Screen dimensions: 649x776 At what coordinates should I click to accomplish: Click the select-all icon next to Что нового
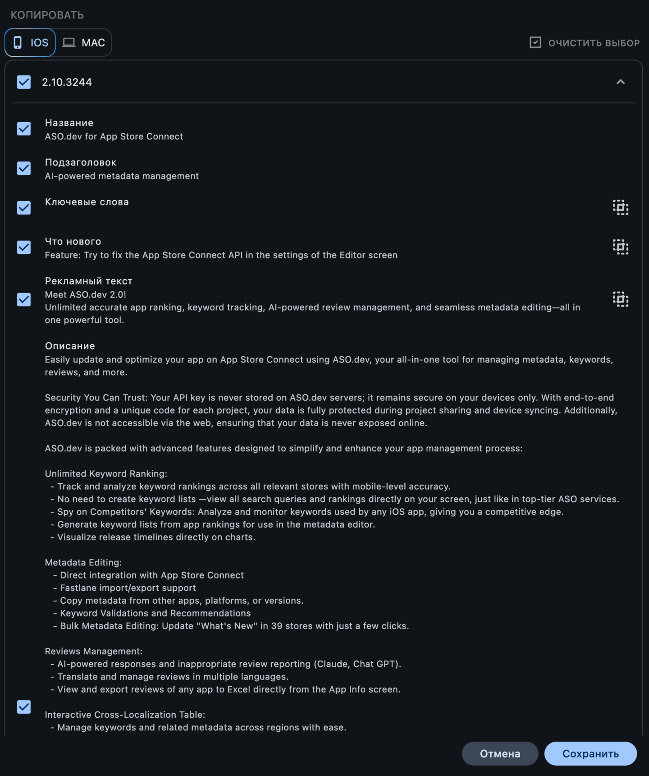(x=620, y=247)
